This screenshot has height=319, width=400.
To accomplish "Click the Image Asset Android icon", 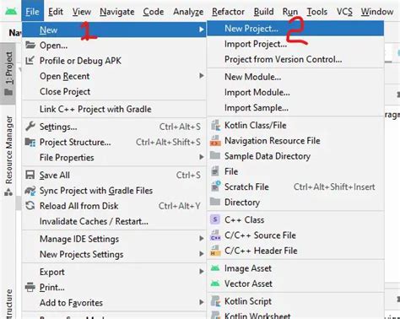I will [x=215, y=268].
